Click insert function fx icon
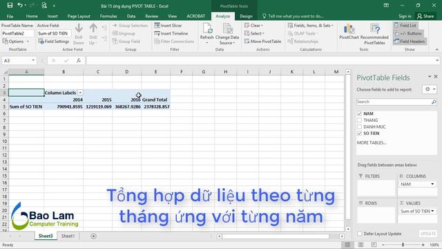The height and width of the screenshot is (249, 442). [x=79, y=60]
